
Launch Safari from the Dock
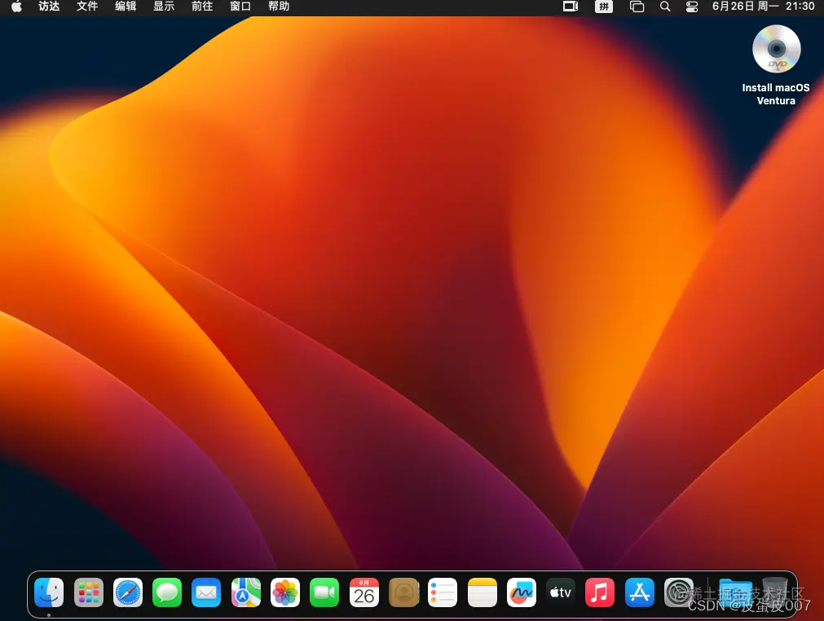pos(128,592)
